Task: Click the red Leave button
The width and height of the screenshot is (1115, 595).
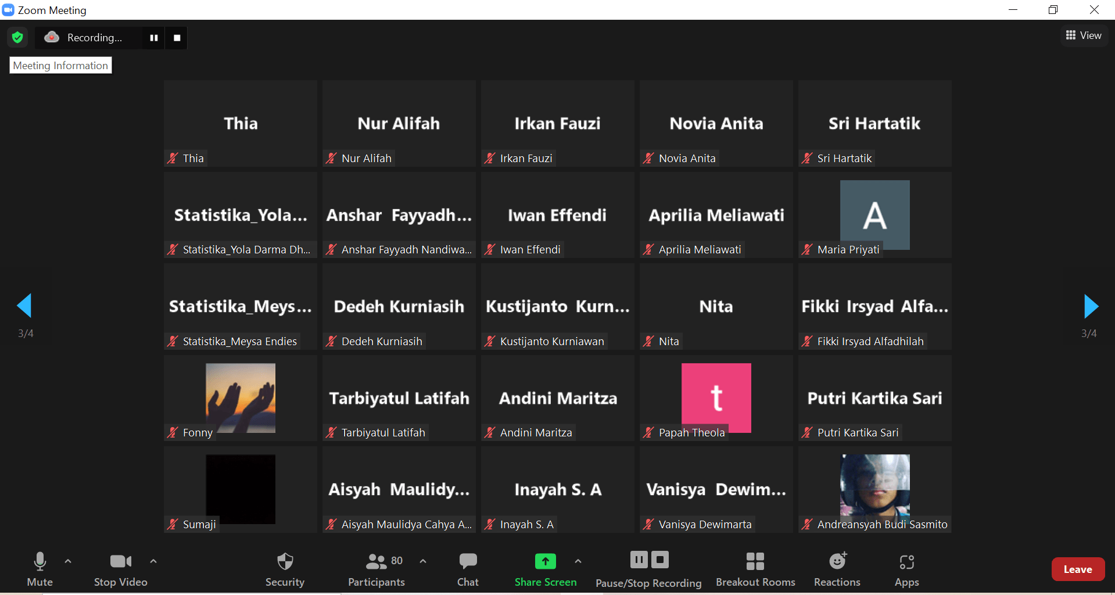Action: click(1077, 569)
